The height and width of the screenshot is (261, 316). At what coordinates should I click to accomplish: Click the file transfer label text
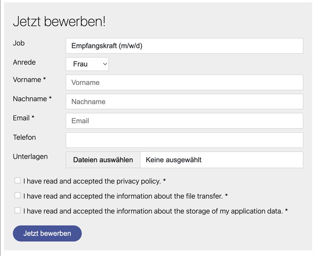click(x=125, y=196)
